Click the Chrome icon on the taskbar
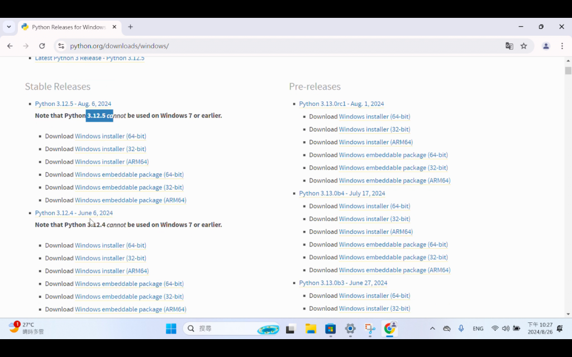Image resolution: width=572 pixels, height=357 pixels. point(389,329)
